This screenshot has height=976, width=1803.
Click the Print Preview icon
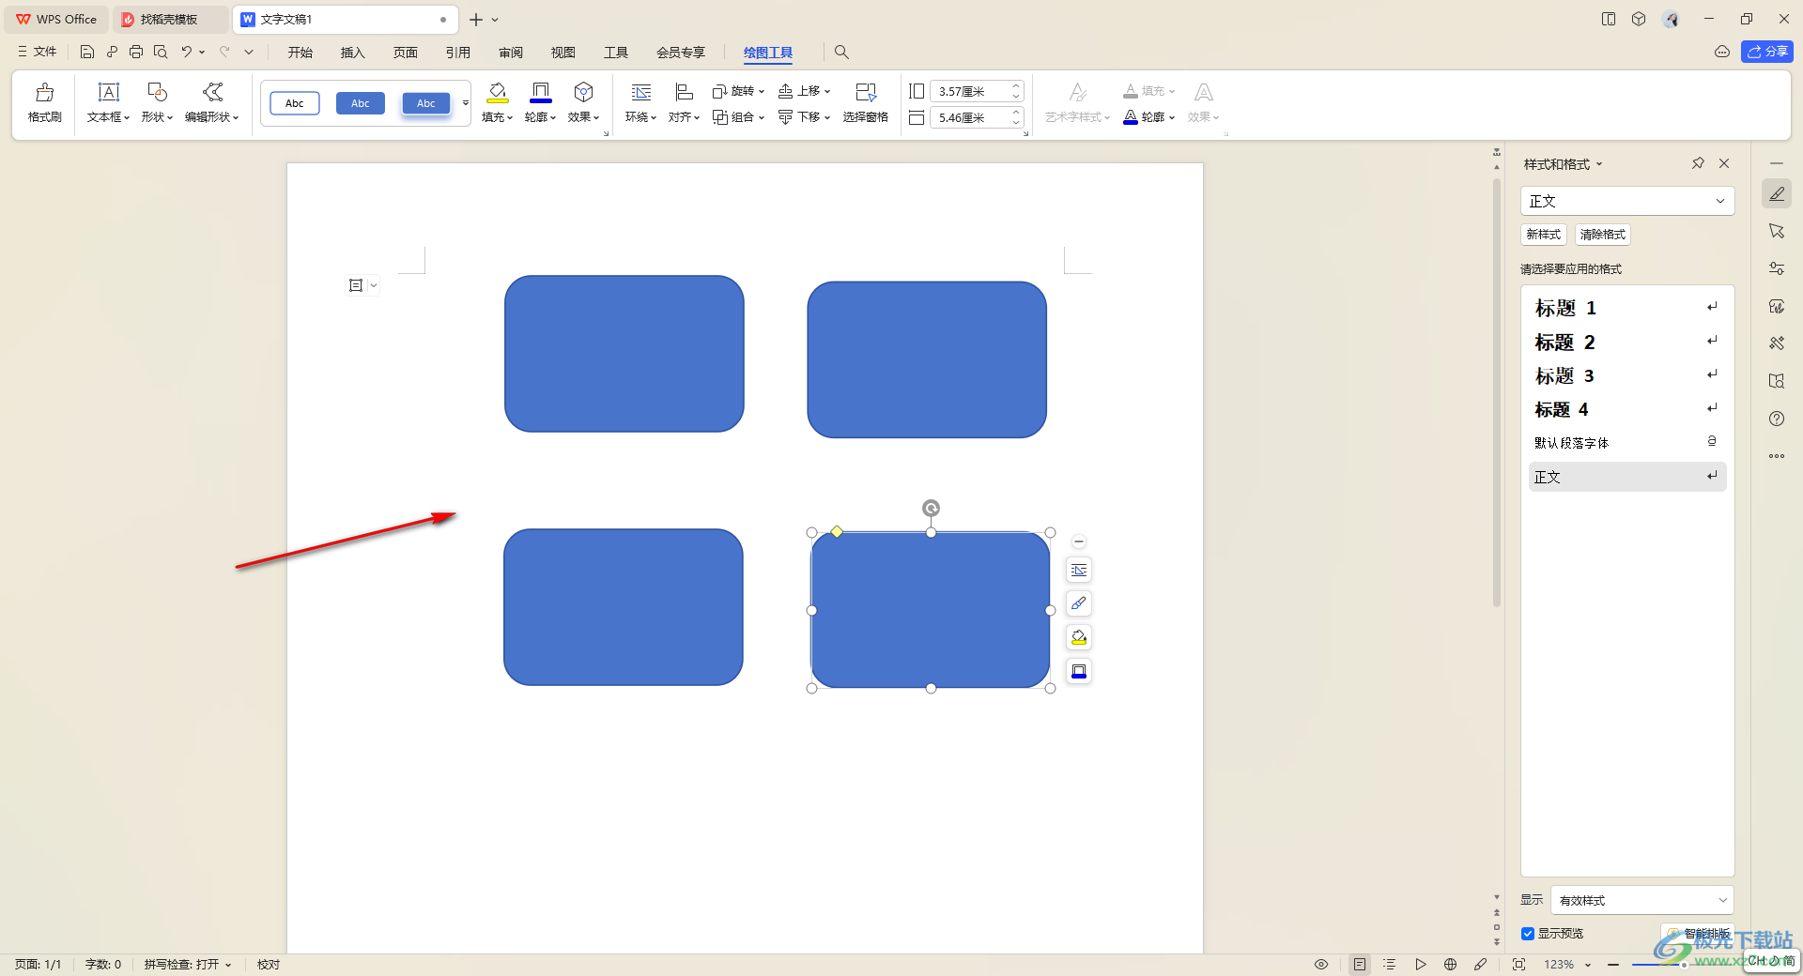tap(161, 53)
